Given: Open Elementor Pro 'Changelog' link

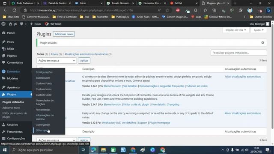Looking at the screenshot, I should (x=173, y=104).
